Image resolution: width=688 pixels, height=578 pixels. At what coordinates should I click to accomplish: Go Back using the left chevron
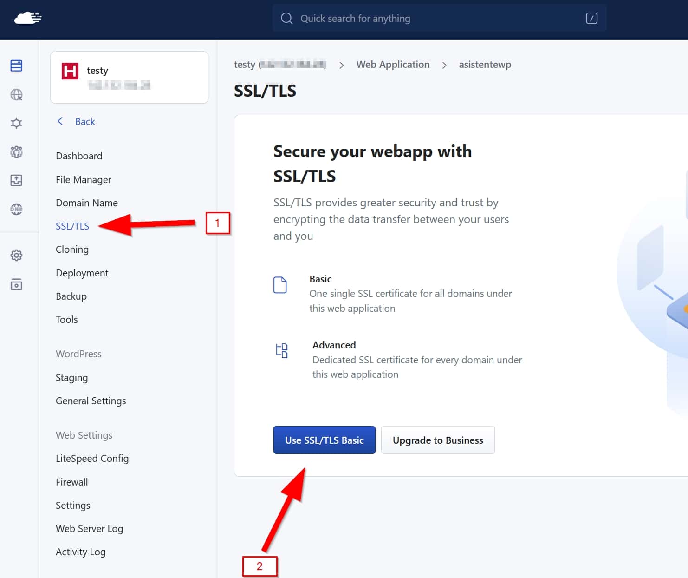click(76, 122)
